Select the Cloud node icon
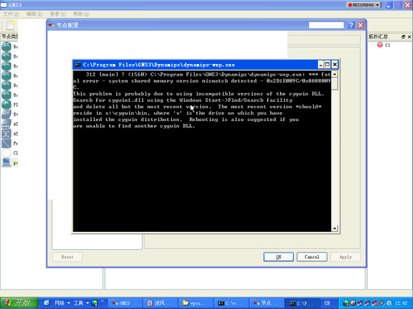Screen dimensions: 413x309 pos(6,153)
